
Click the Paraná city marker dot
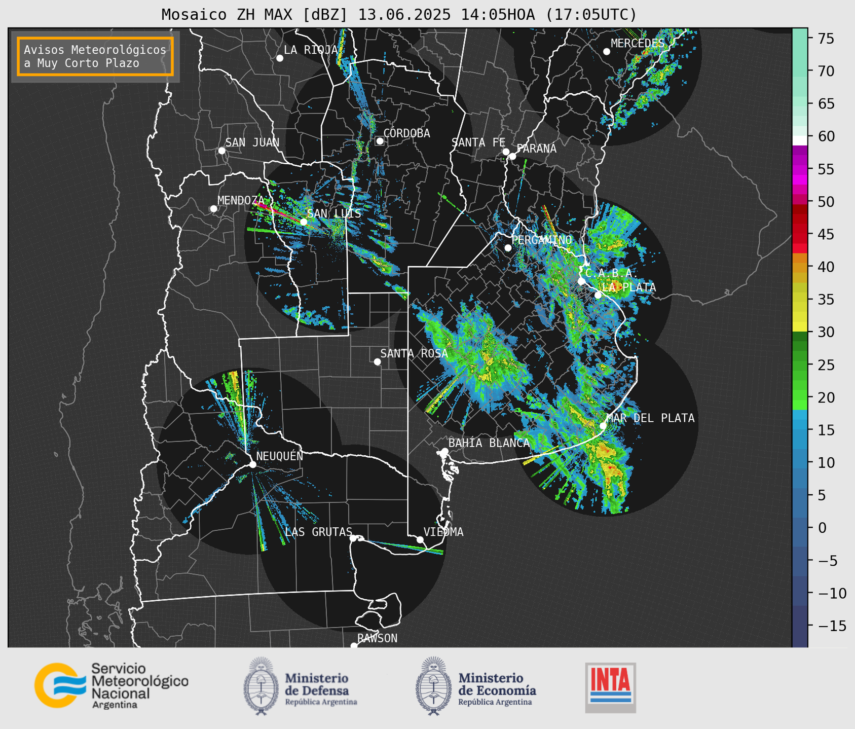click(512, 156)
